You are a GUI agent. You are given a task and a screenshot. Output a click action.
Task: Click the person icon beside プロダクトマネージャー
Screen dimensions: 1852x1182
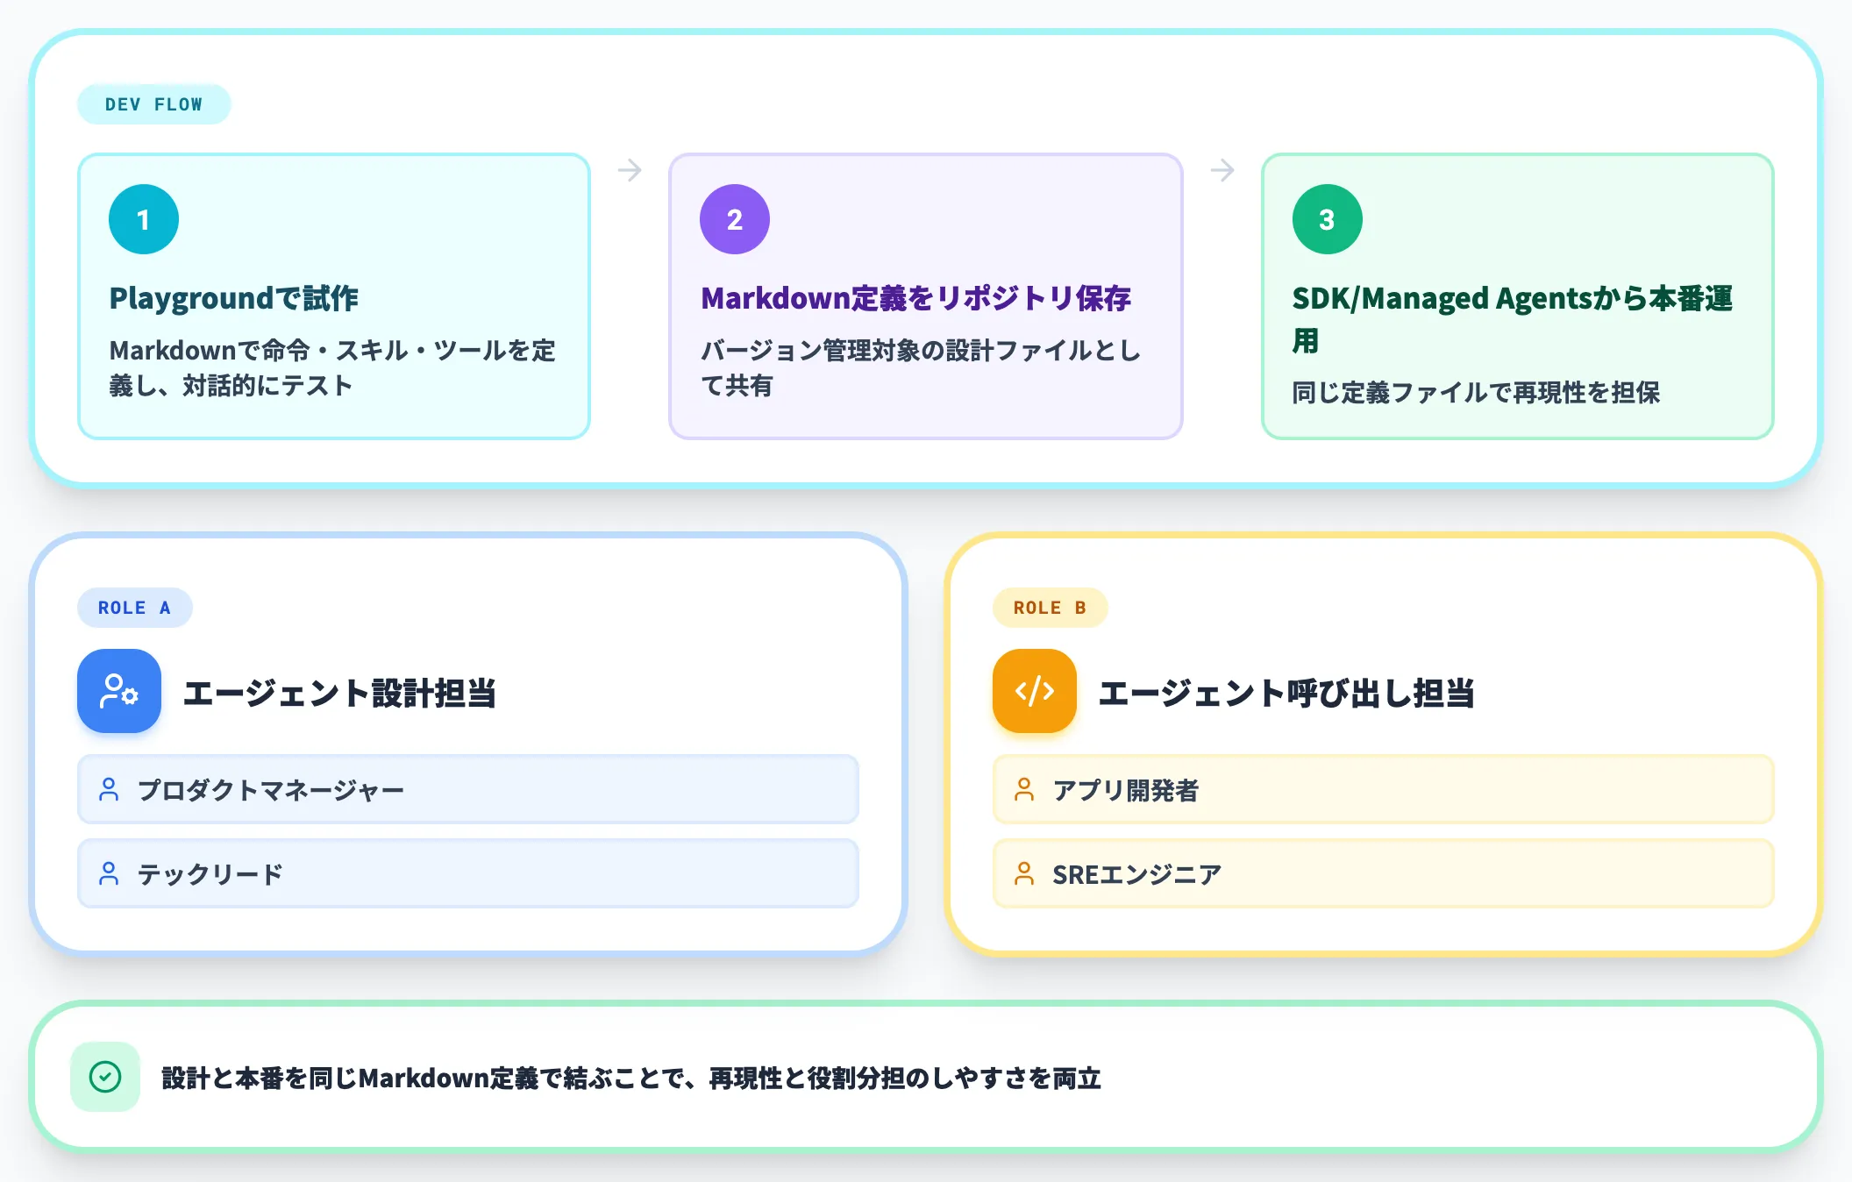click(x=109, y=789)
